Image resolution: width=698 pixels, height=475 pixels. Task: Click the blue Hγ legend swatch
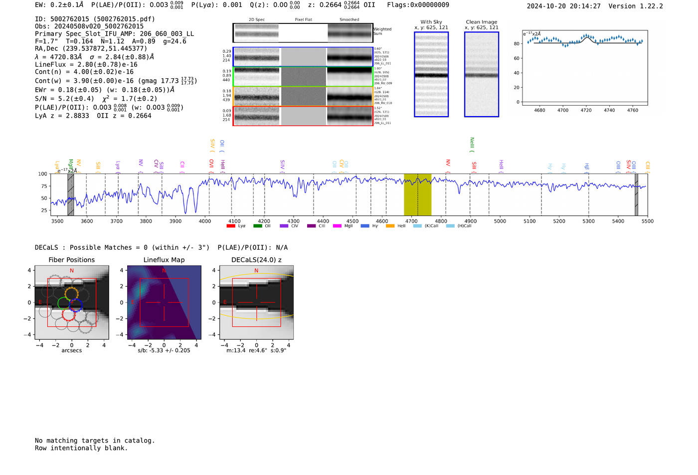(365, 226)
